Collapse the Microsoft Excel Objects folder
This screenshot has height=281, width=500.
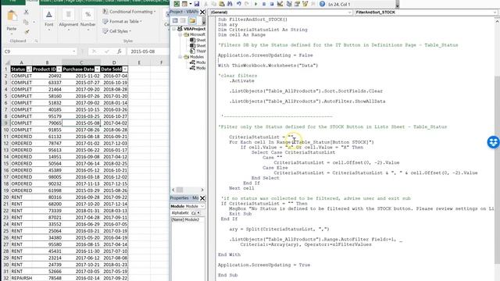180,34
